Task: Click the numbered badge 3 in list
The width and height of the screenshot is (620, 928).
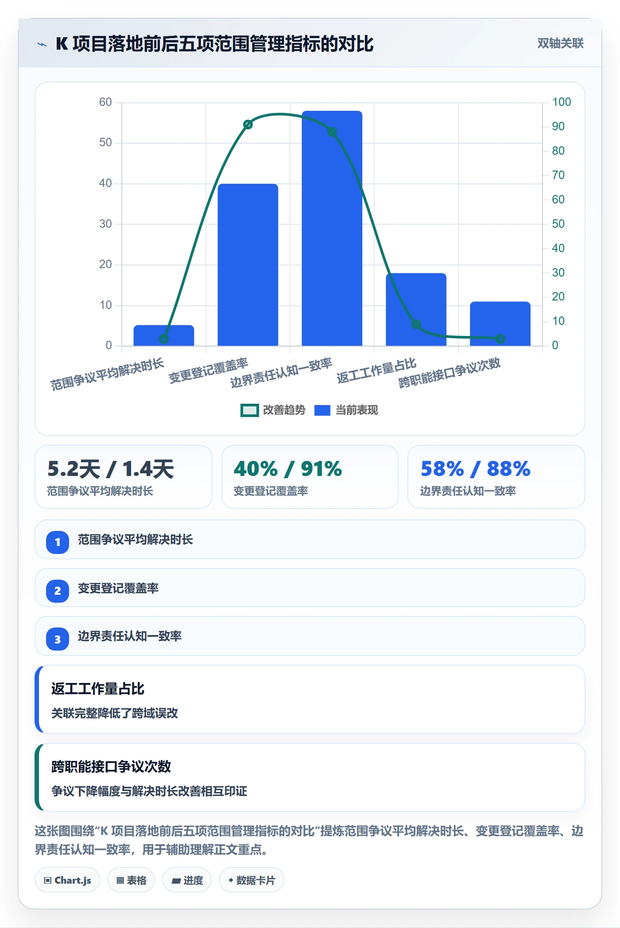Action: [x=58, y=639]
